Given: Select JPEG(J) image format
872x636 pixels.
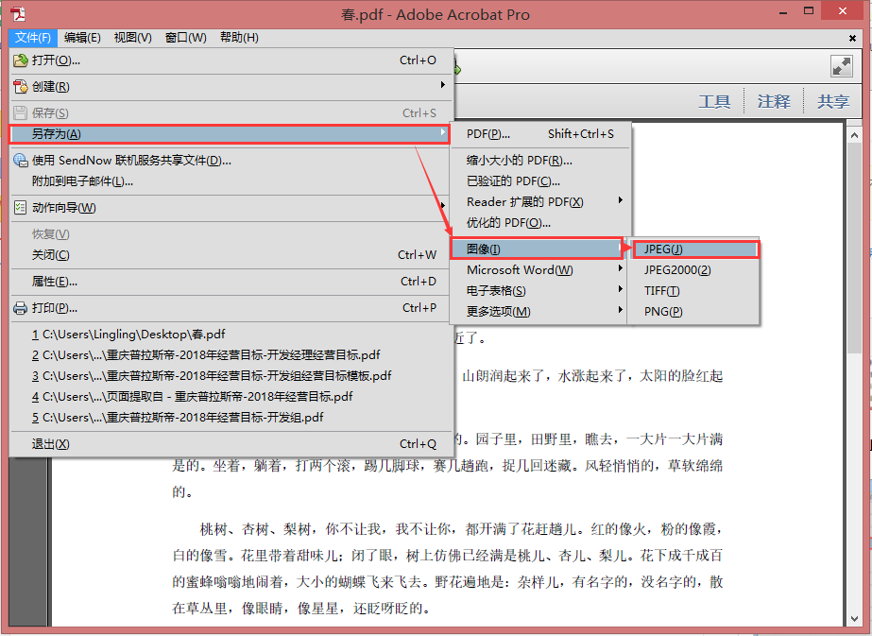Looking at the screenshot, I should click(695, 249).
